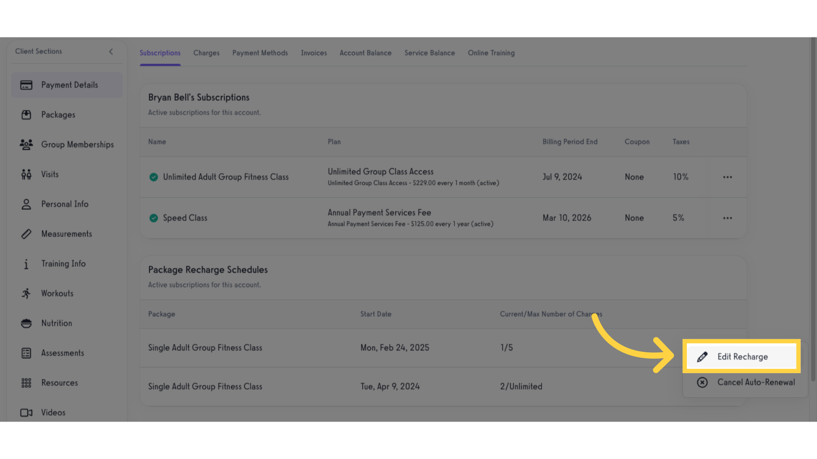Open options menu for Unlimited Adult Group Fitness Class
Screen dimensions: 817x459
[728, 177]
